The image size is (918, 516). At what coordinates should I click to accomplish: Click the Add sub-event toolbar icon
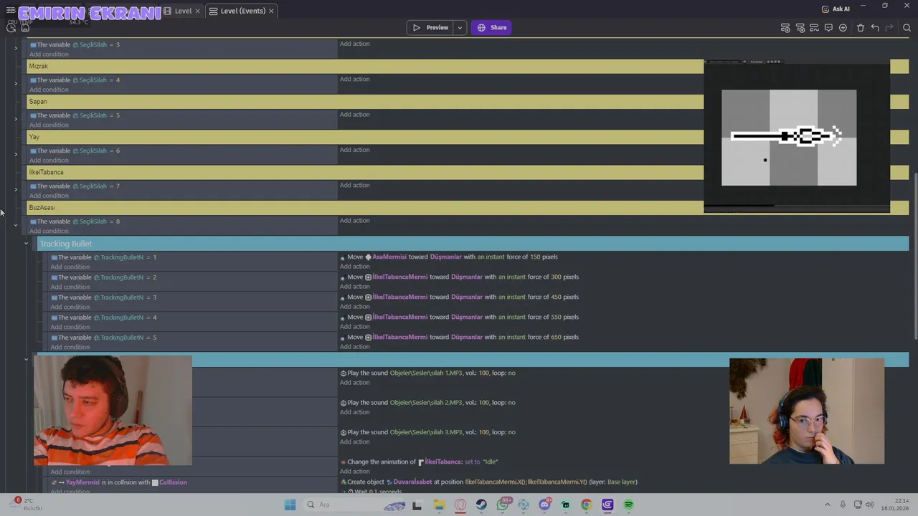tap(800, 28)
